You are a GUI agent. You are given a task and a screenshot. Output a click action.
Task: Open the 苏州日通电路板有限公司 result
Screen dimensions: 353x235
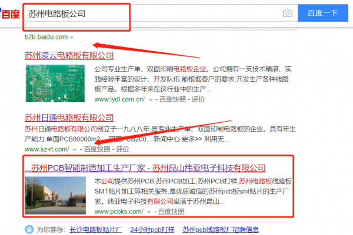[69, 117]
